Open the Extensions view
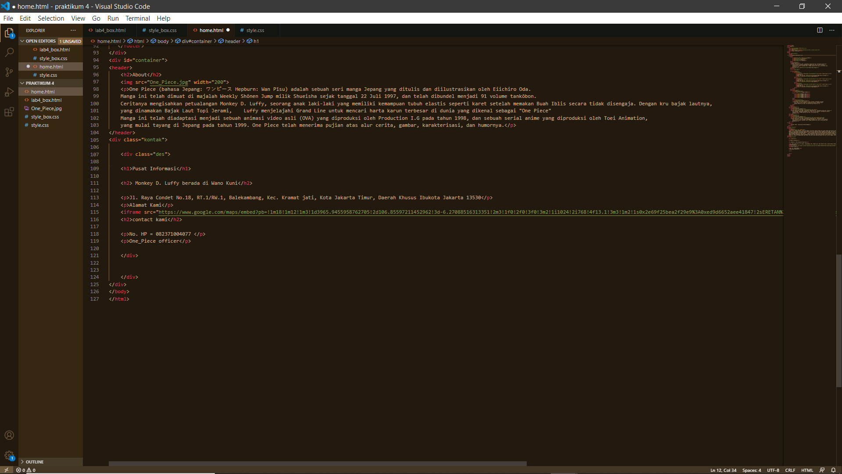This screenshot has height=474, width=842. coord(9,112)
